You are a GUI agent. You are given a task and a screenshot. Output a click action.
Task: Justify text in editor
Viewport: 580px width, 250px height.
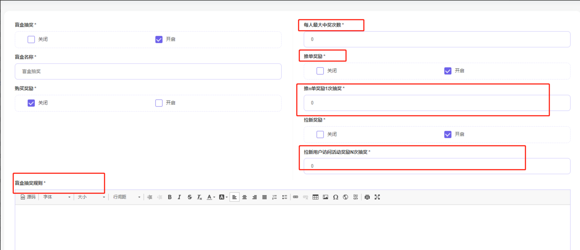coord(264,197)
